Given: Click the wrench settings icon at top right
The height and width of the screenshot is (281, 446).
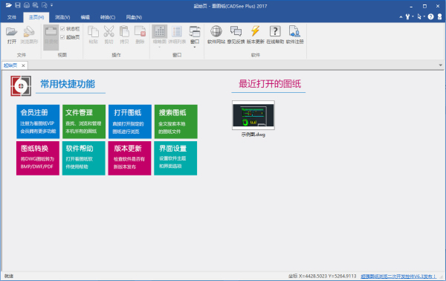Looking at the screenshot, I should [407, 17].
